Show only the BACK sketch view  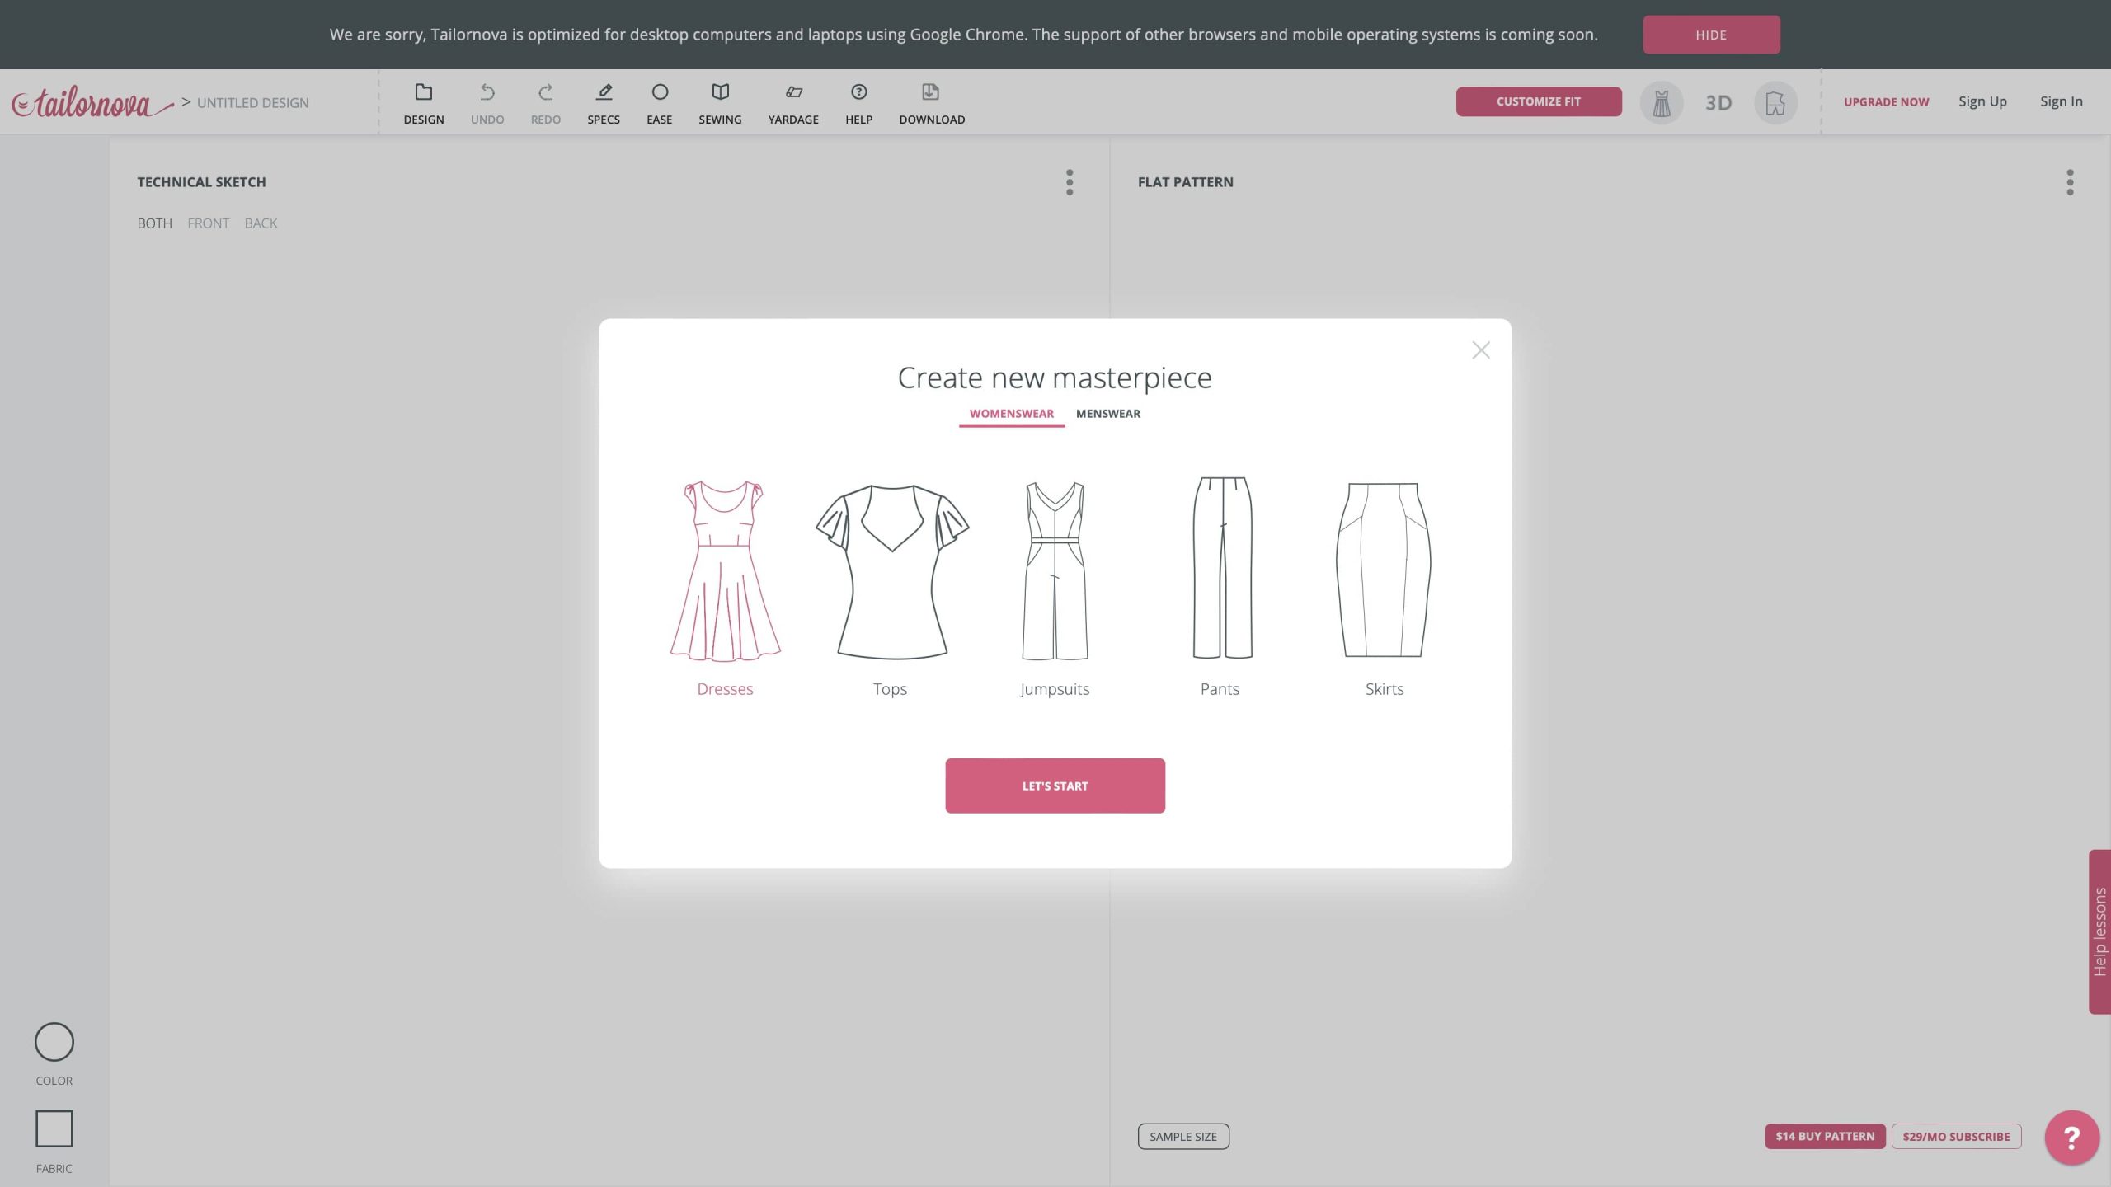point(261,223)
